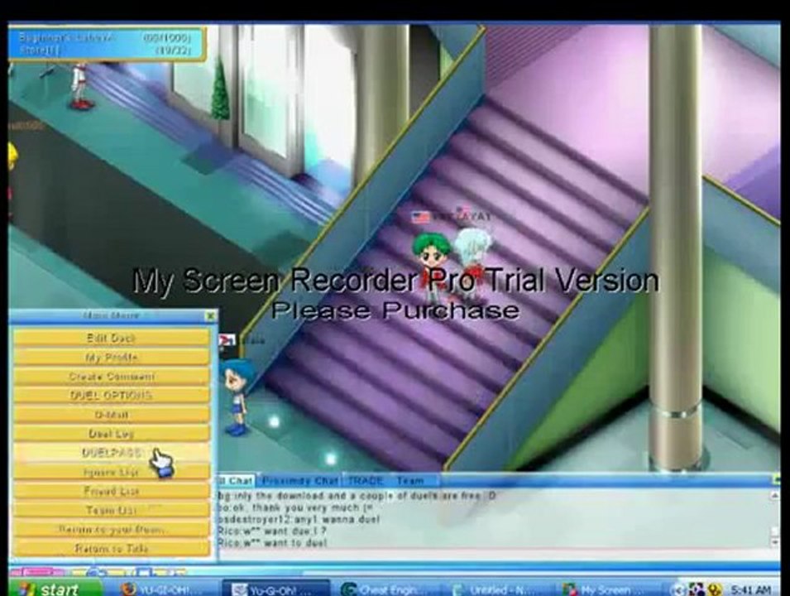
Task: Select the DUELPASS menu button
Action: pyautogui.click(x=112, y=452)
